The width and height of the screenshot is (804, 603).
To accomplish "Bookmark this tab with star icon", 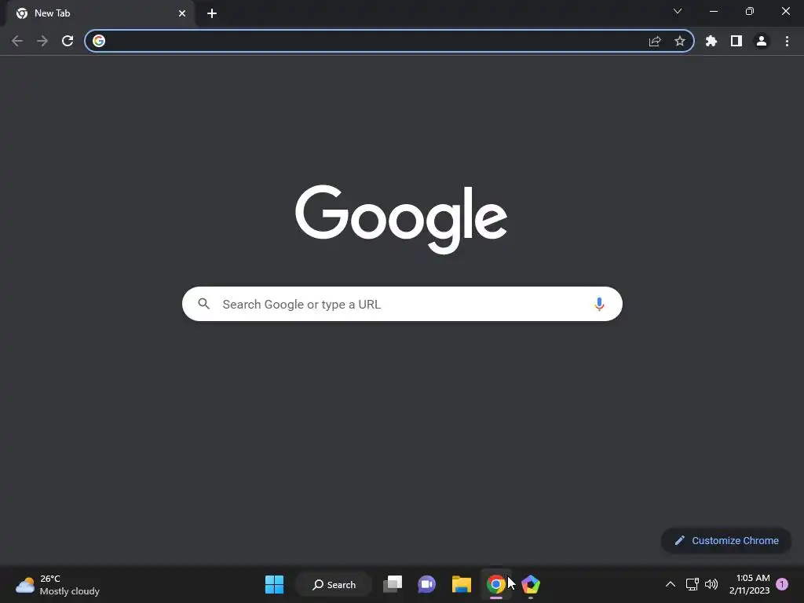I will click(680, 41).
